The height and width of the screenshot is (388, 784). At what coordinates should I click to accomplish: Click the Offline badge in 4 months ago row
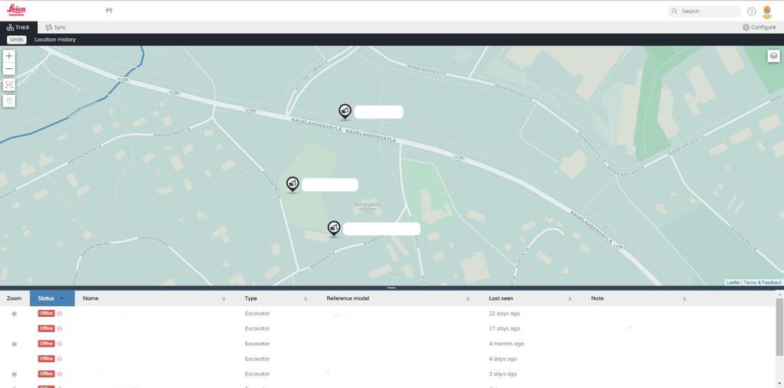tap(47, 344)
